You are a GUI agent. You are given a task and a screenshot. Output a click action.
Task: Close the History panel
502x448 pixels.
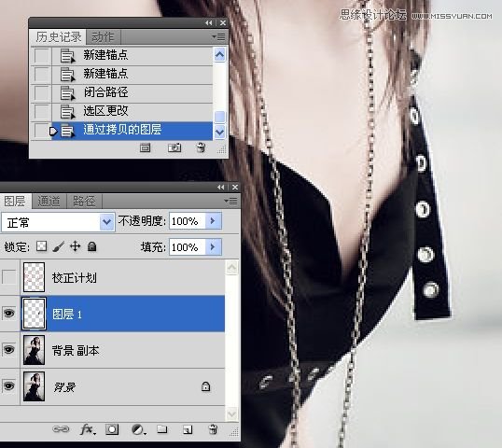click(223, 22)
